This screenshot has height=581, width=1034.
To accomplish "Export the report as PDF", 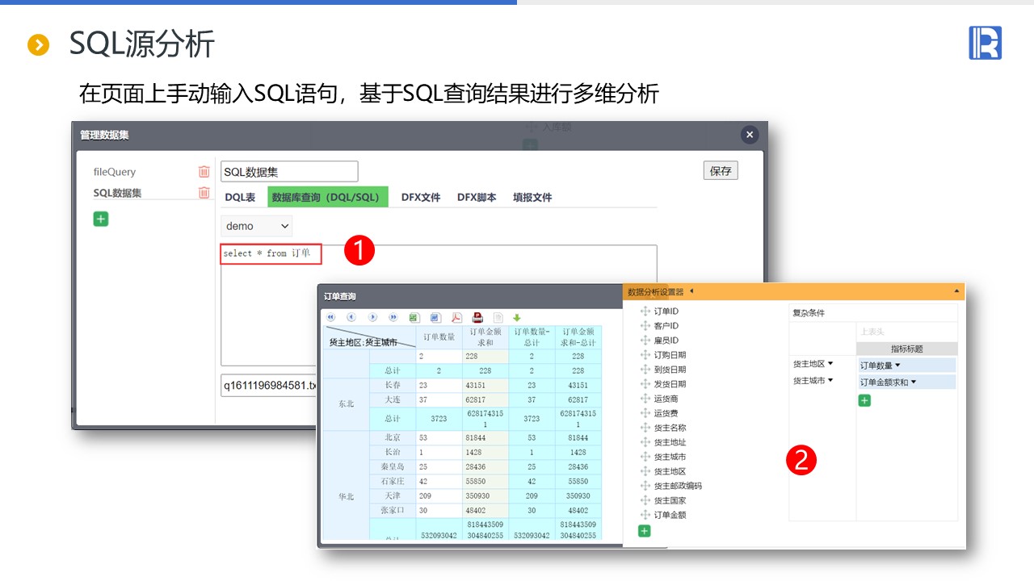I will 456,318.
